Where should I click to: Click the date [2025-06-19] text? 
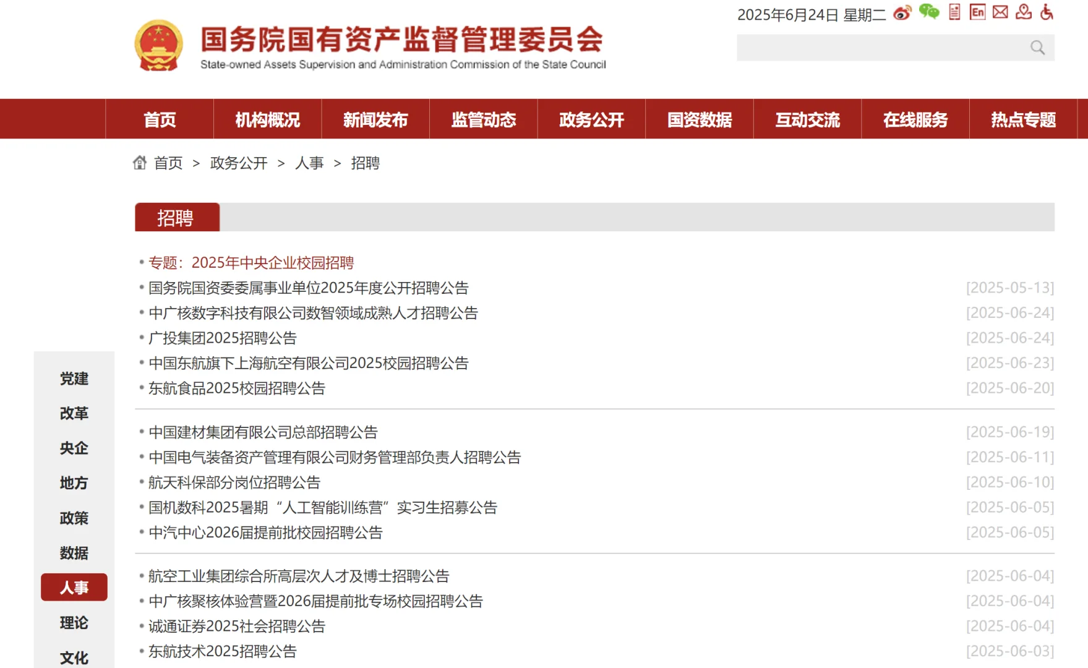click(1010, 432)
